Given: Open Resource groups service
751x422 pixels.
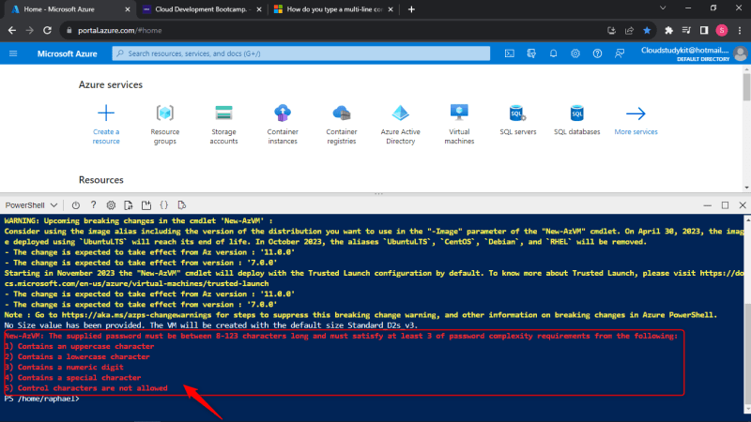Looking at the screenshot, I should pyautogui.click(x=165, y=125).
